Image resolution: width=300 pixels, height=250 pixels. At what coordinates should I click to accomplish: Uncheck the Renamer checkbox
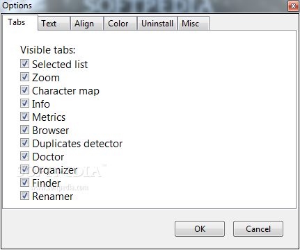point(24,196)
